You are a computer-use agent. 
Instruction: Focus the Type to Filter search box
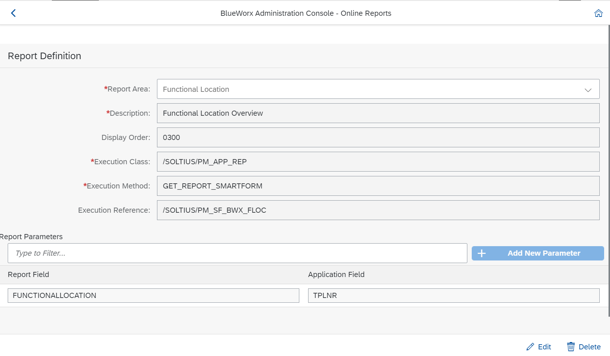click(x=237, y=253)
